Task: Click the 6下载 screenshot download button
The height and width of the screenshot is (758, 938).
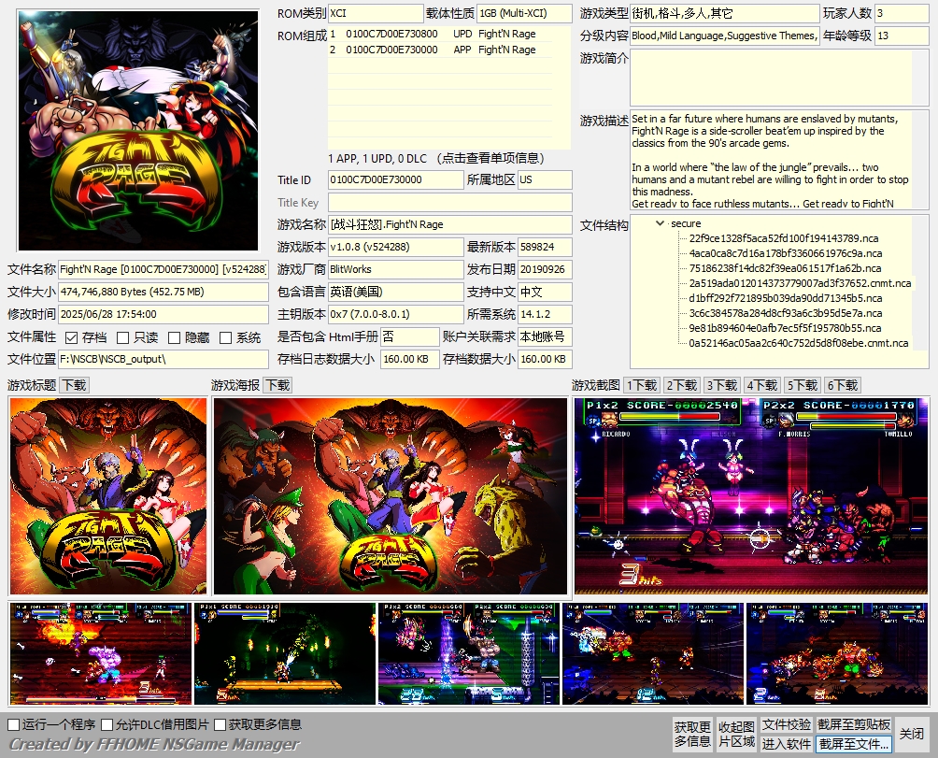Action: pyautogui.click(x=843, y=385)
